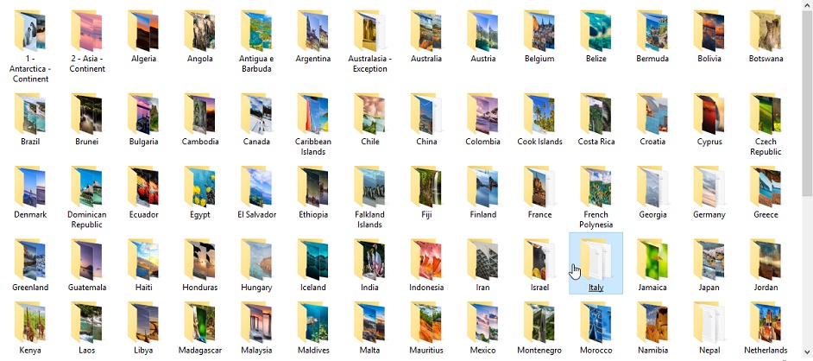Select the Cambodia folder icon
Screen dimensions: 813x361
click(x=199, y=114)
